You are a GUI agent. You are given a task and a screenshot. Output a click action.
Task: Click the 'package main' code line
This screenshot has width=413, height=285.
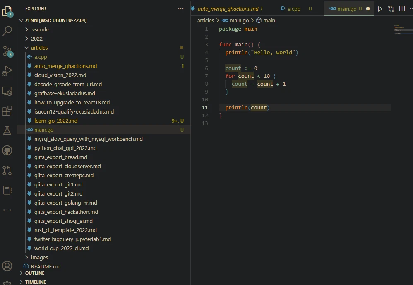coord(238,29)
